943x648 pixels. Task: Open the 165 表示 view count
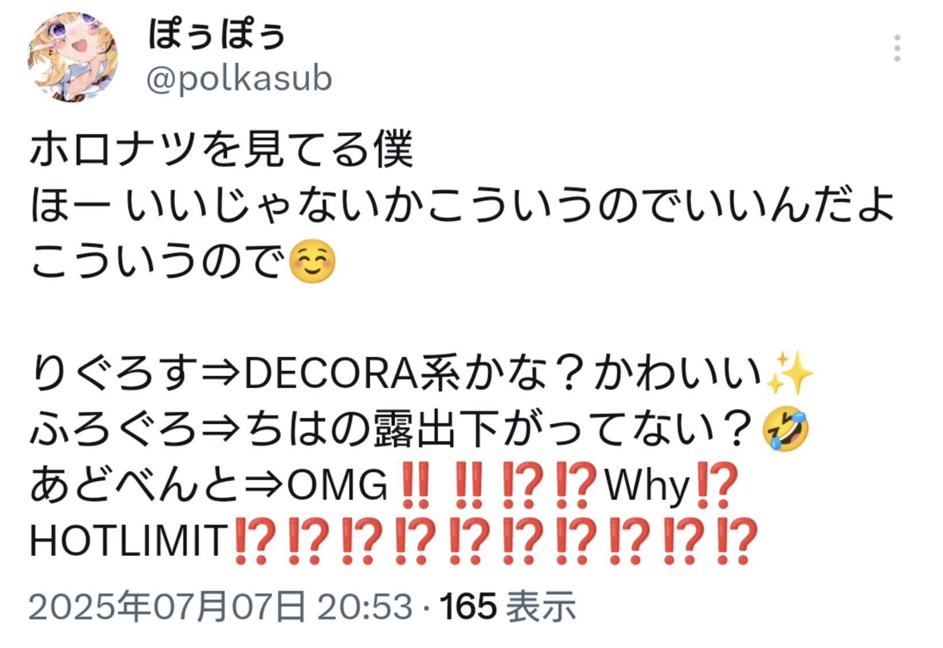coord(508,606)
